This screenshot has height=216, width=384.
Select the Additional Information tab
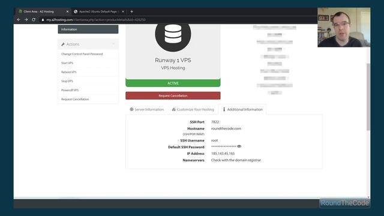(242, 109)
